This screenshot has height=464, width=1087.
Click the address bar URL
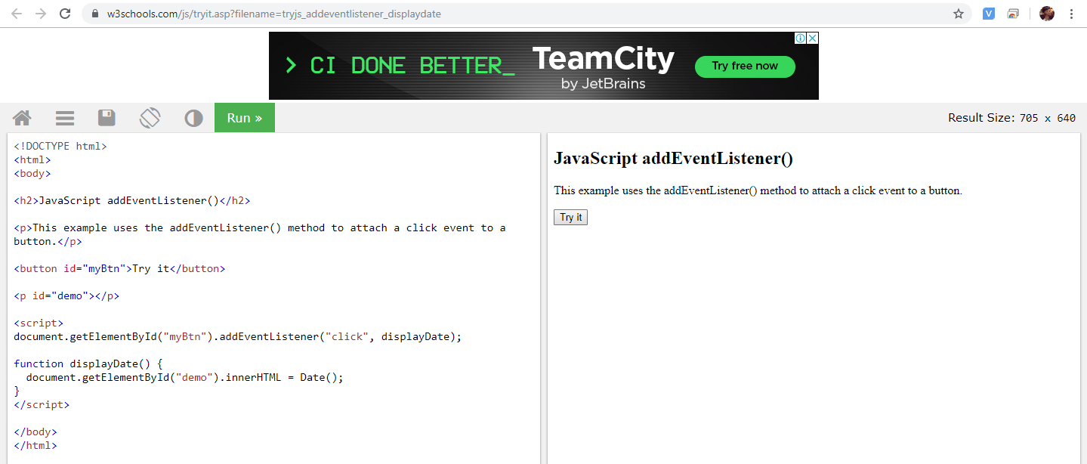[x=273, y=14]
